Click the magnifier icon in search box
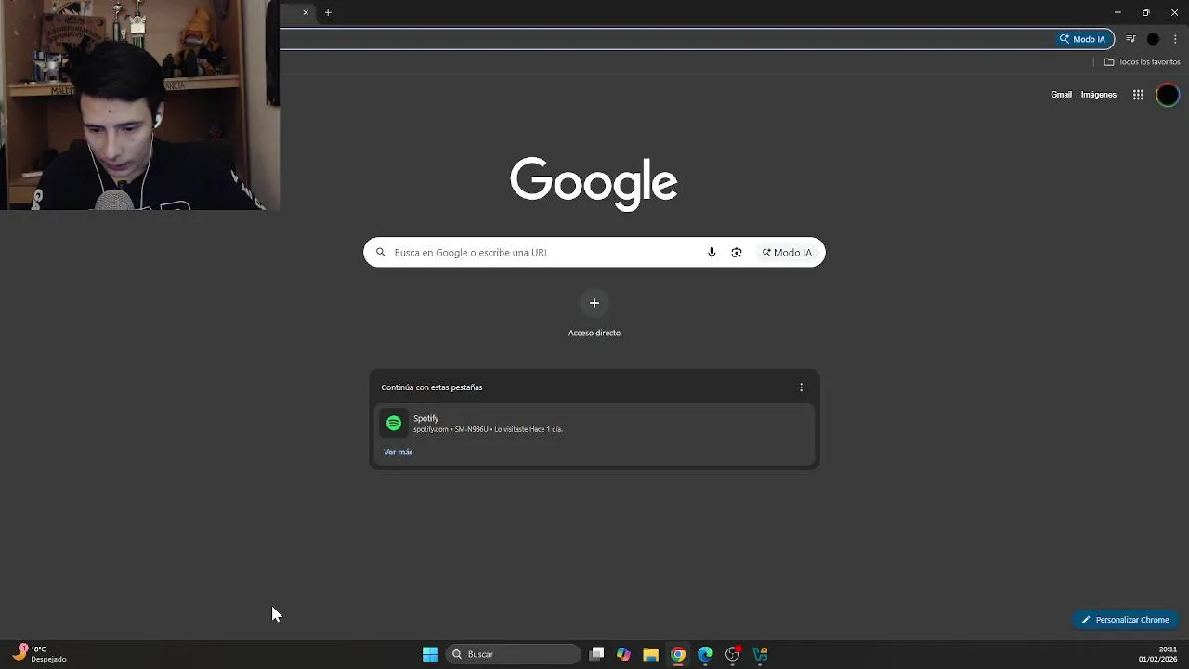Viewport: 1189px width, 669px height. point(380,252)
